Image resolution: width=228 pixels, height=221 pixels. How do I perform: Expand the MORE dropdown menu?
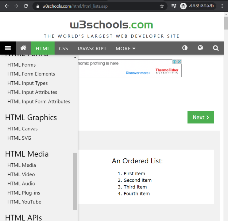tap(125, 48)
